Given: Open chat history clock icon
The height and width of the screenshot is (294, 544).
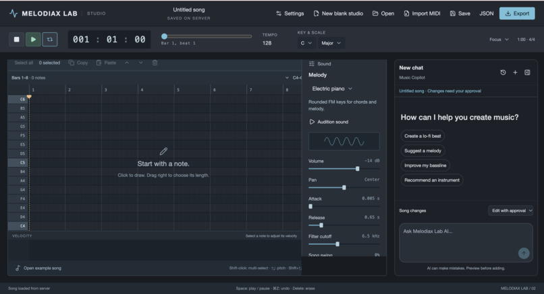Looking at the screenshot, I should pyautogui.click(x=503, y=72).
